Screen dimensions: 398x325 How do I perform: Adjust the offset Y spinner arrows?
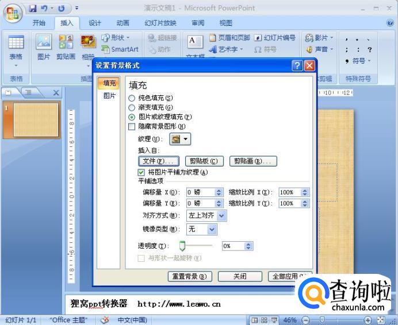pos(219,203)
